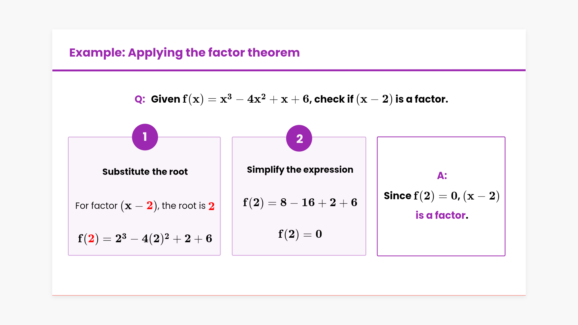Click the purple "Q:" label
This screenshot has height=325, width=578.
pyautogui.click(x=140, y=99)
